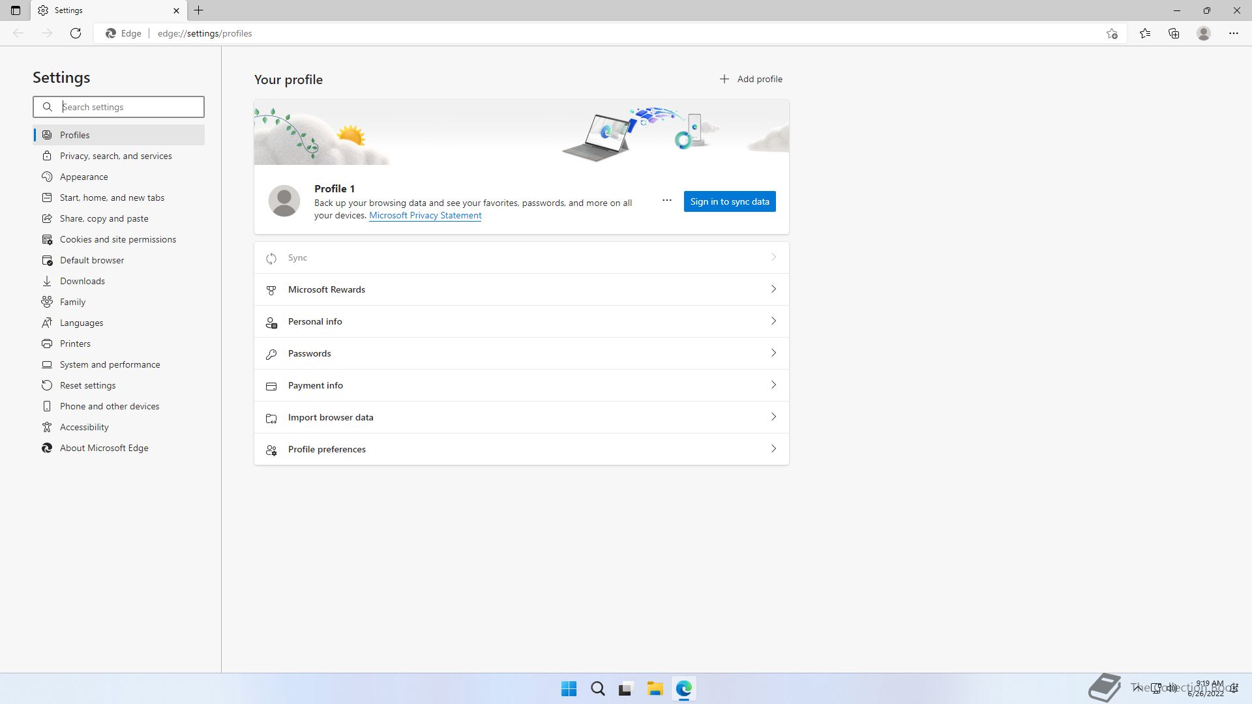Go to Default browser settings
This screenshot has width=1252, height=704.
pyautogui.click(x=119, y=260)
